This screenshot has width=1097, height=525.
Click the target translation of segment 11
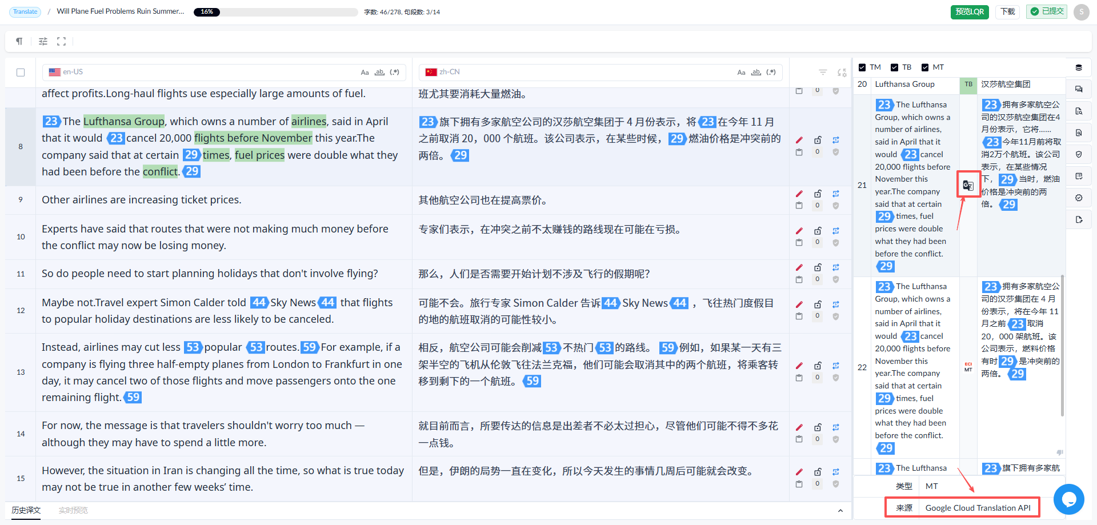534,274
